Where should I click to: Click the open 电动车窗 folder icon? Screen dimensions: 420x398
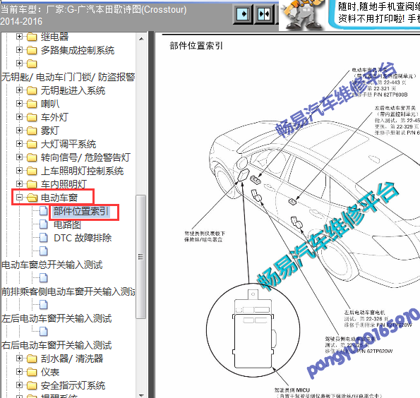pyautogui.click(x=32, y=198)
